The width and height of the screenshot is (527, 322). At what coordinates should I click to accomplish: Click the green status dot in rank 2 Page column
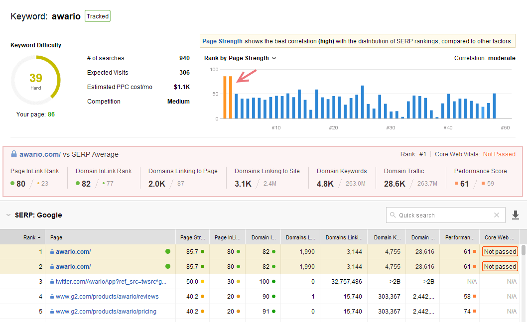(x=168, y=266)
